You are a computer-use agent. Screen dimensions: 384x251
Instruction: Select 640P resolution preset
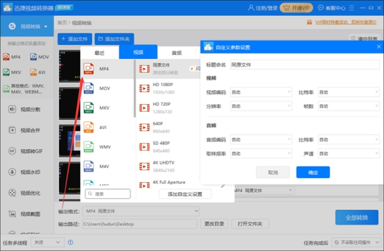pos(168,128)
